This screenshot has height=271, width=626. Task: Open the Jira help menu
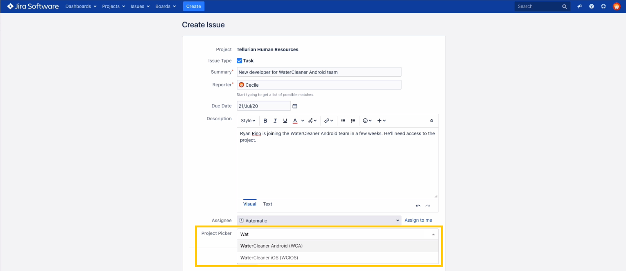point(591,7)
